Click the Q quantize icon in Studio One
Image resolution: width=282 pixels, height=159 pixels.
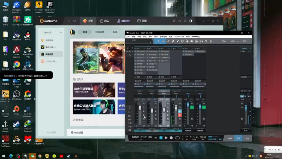point(206,41)
